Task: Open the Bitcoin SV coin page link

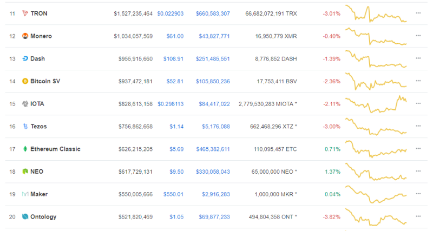Action: [x=45, y=81]
